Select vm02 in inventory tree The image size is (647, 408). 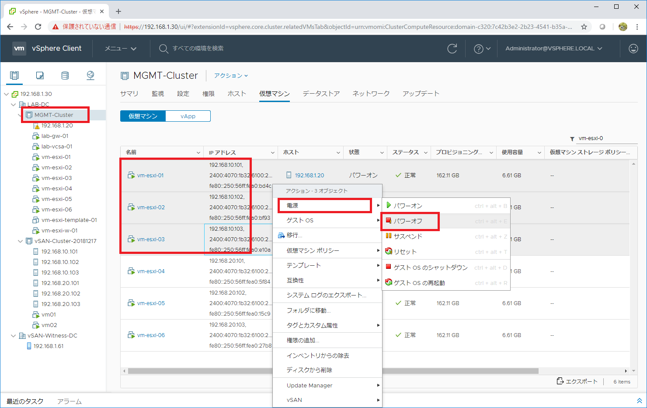coord(49,325)
